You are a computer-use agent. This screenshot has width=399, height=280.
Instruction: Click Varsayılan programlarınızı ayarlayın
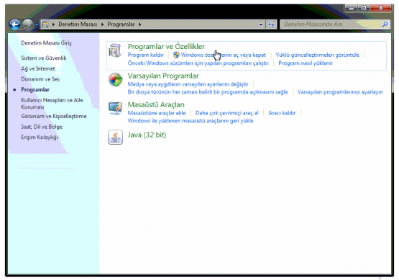pyautogui.click(x=340, y=92)
